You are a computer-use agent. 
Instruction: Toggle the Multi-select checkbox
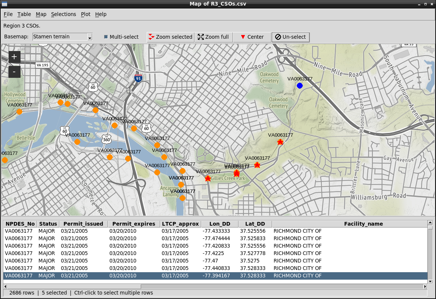[106, 37]
